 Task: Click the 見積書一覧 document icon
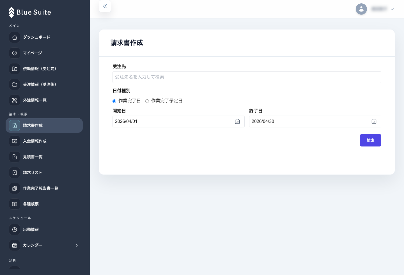15,157
